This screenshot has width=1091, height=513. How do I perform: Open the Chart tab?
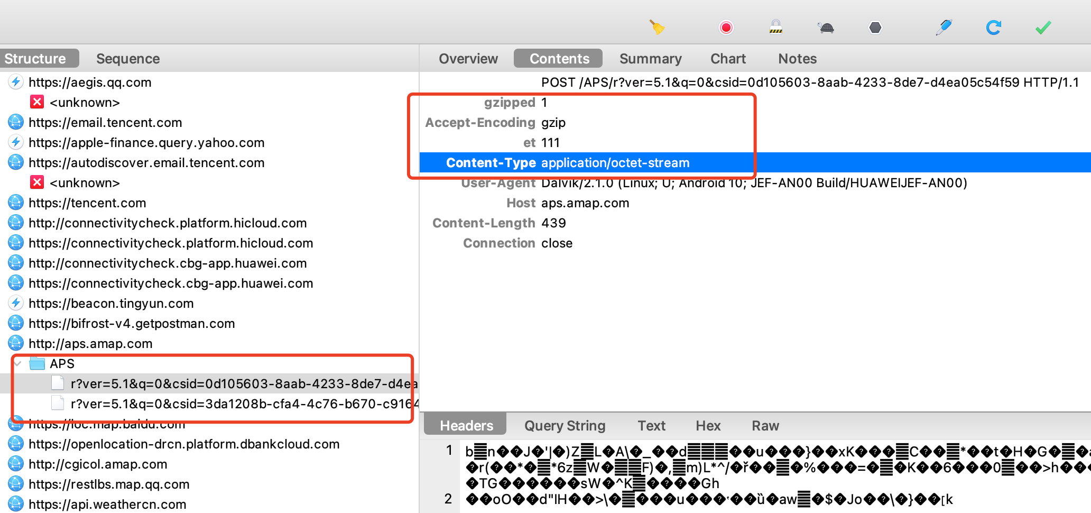coord(728,58)
